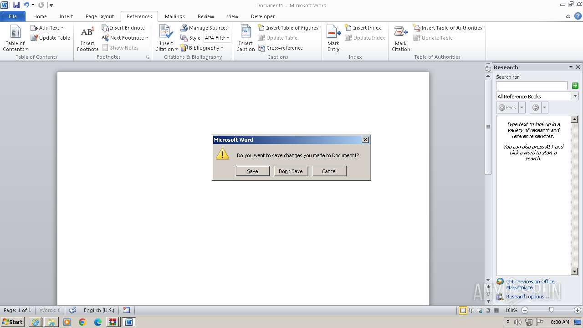Select Full Screen Reading view

pyautogui.click(x=471, y=310)
